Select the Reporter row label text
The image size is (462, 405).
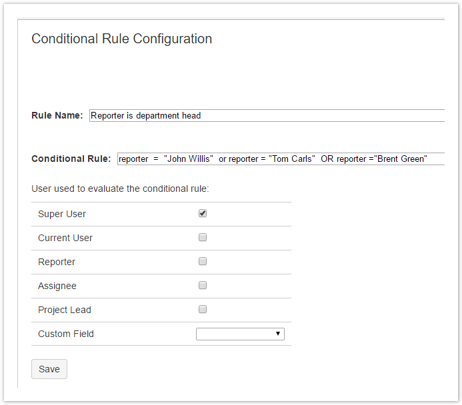(x=57, y=262)
